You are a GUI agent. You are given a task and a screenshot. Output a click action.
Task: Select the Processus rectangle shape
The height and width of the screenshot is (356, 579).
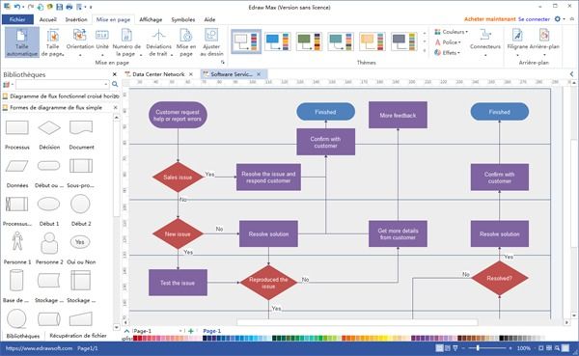[x=17, y=127]
